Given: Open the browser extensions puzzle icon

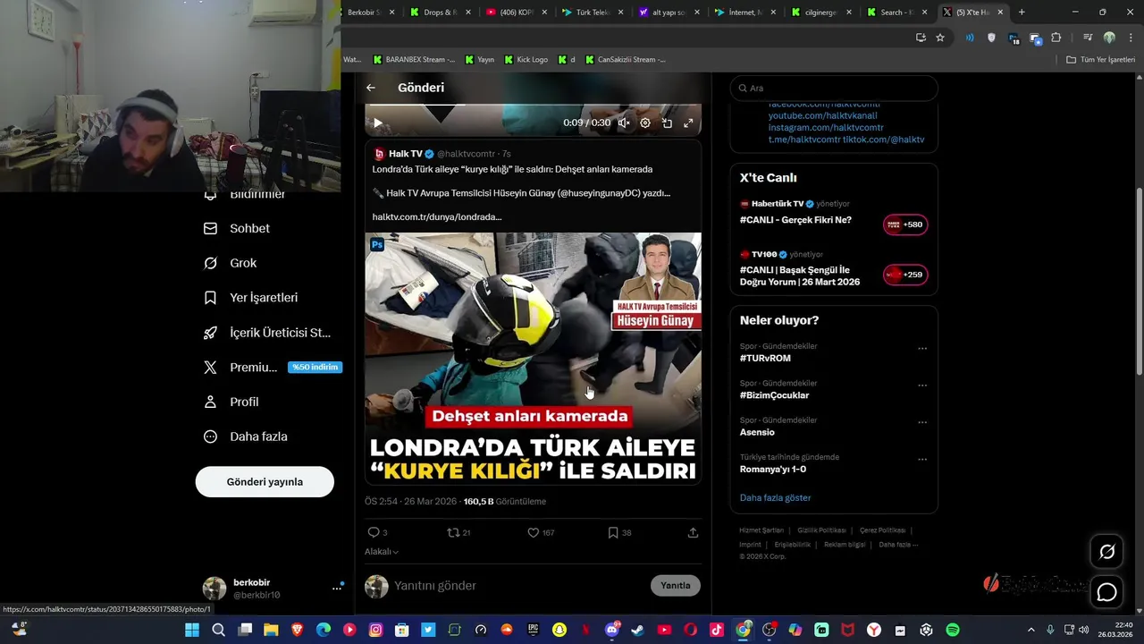Looking at the screenshot, I should [1056, 38].
